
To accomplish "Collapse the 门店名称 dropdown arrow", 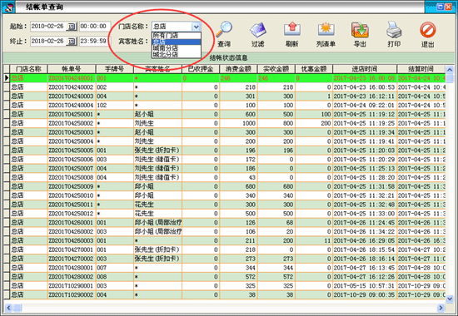I will pyautogui.click(x=197, y=27).
